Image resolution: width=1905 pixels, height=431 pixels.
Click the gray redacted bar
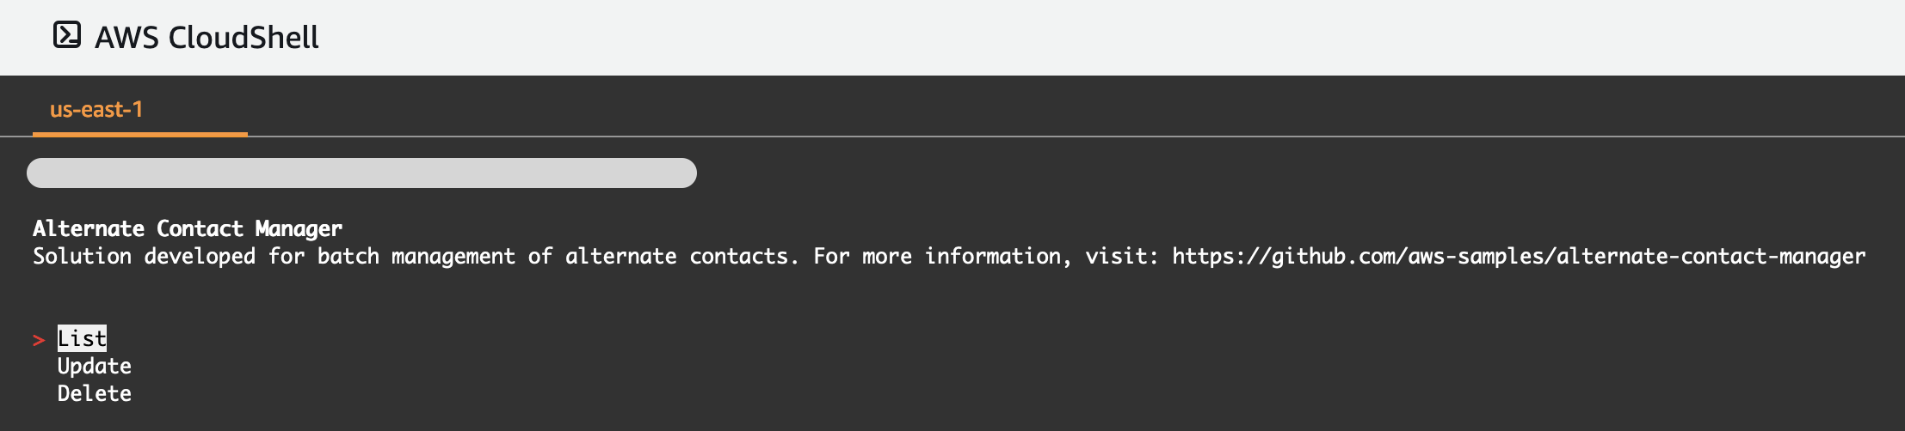[361, 173]
